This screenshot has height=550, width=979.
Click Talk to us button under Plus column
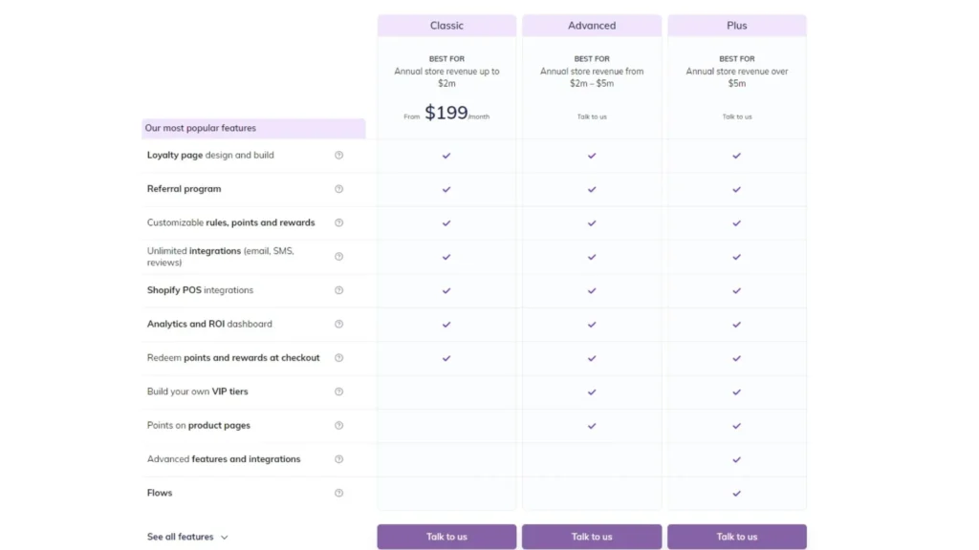tap(736, 537)
